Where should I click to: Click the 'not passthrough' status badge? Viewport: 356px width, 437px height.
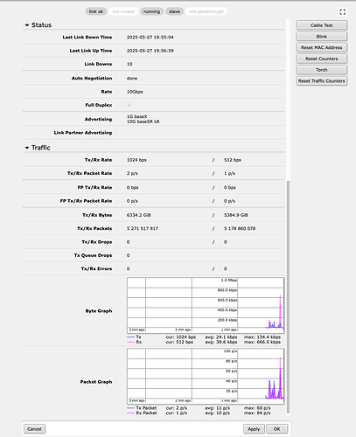[206, 11]
